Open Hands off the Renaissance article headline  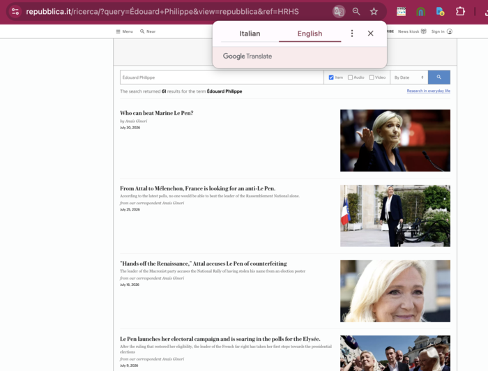click(204, 264)
